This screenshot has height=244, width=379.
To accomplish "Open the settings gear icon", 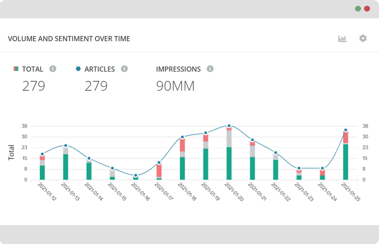I will tap(363, 38).
